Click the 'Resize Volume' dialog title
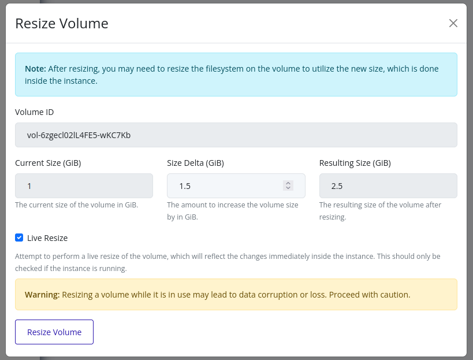 (62, 24)
